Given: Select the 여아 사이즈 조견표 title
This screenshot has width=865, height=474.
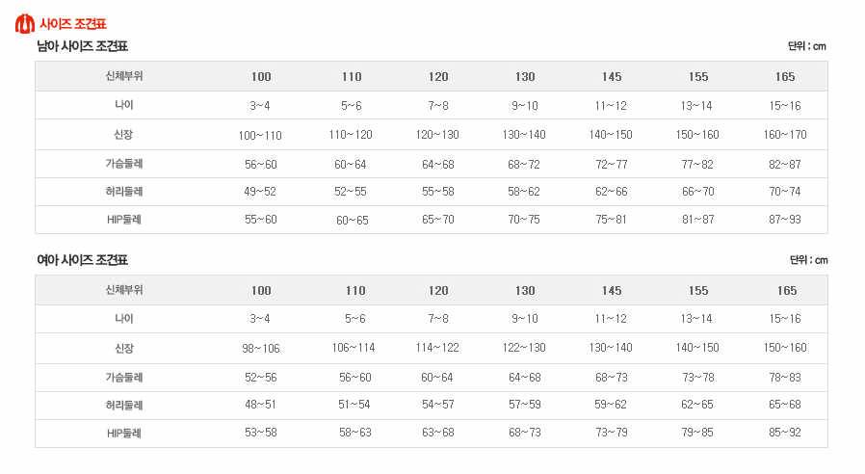Looking at the screenshot, I should pyautogui.click(x=82, y=260).
